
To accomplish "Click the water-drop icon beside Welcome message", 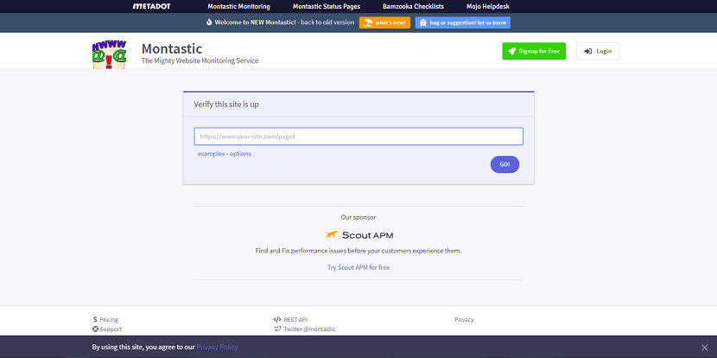I will click(x=209, y=22).
